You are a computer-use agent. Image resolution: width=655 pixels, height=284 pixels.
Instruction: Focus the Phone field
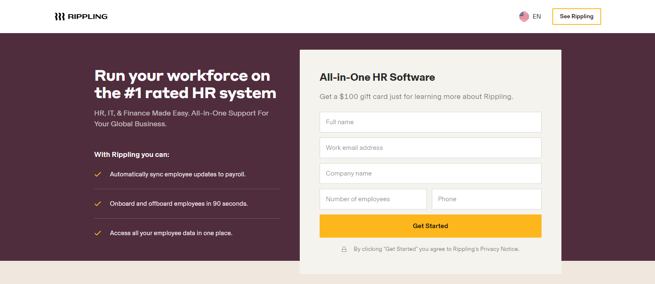[486, 199]
